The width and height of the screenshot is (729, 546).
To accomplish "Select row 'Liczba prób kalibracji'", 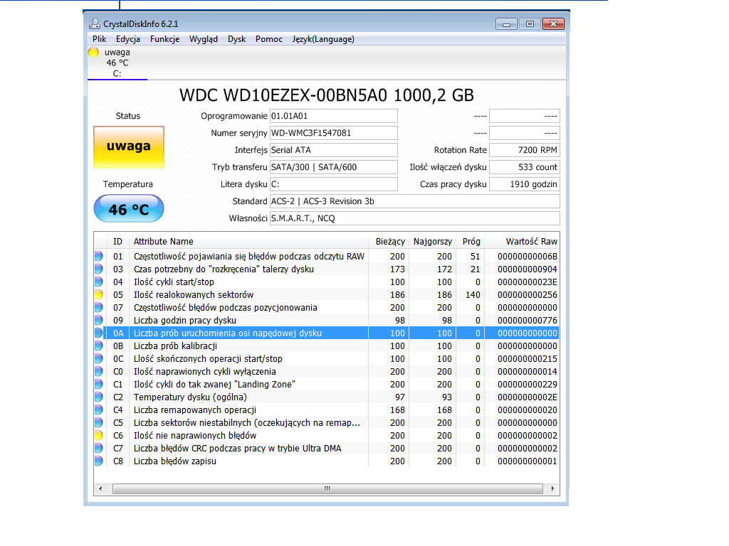I will [326, 346].
